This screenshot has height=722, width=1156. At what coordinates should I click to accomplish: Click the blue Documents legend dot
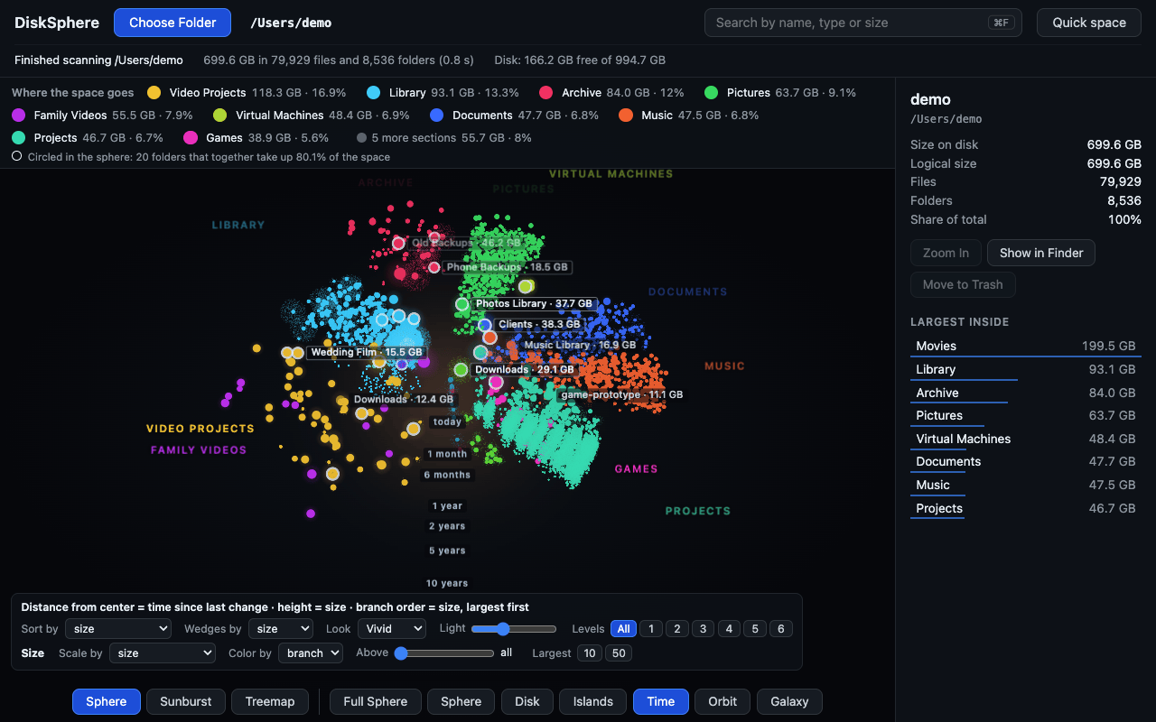tap(437, 116)
